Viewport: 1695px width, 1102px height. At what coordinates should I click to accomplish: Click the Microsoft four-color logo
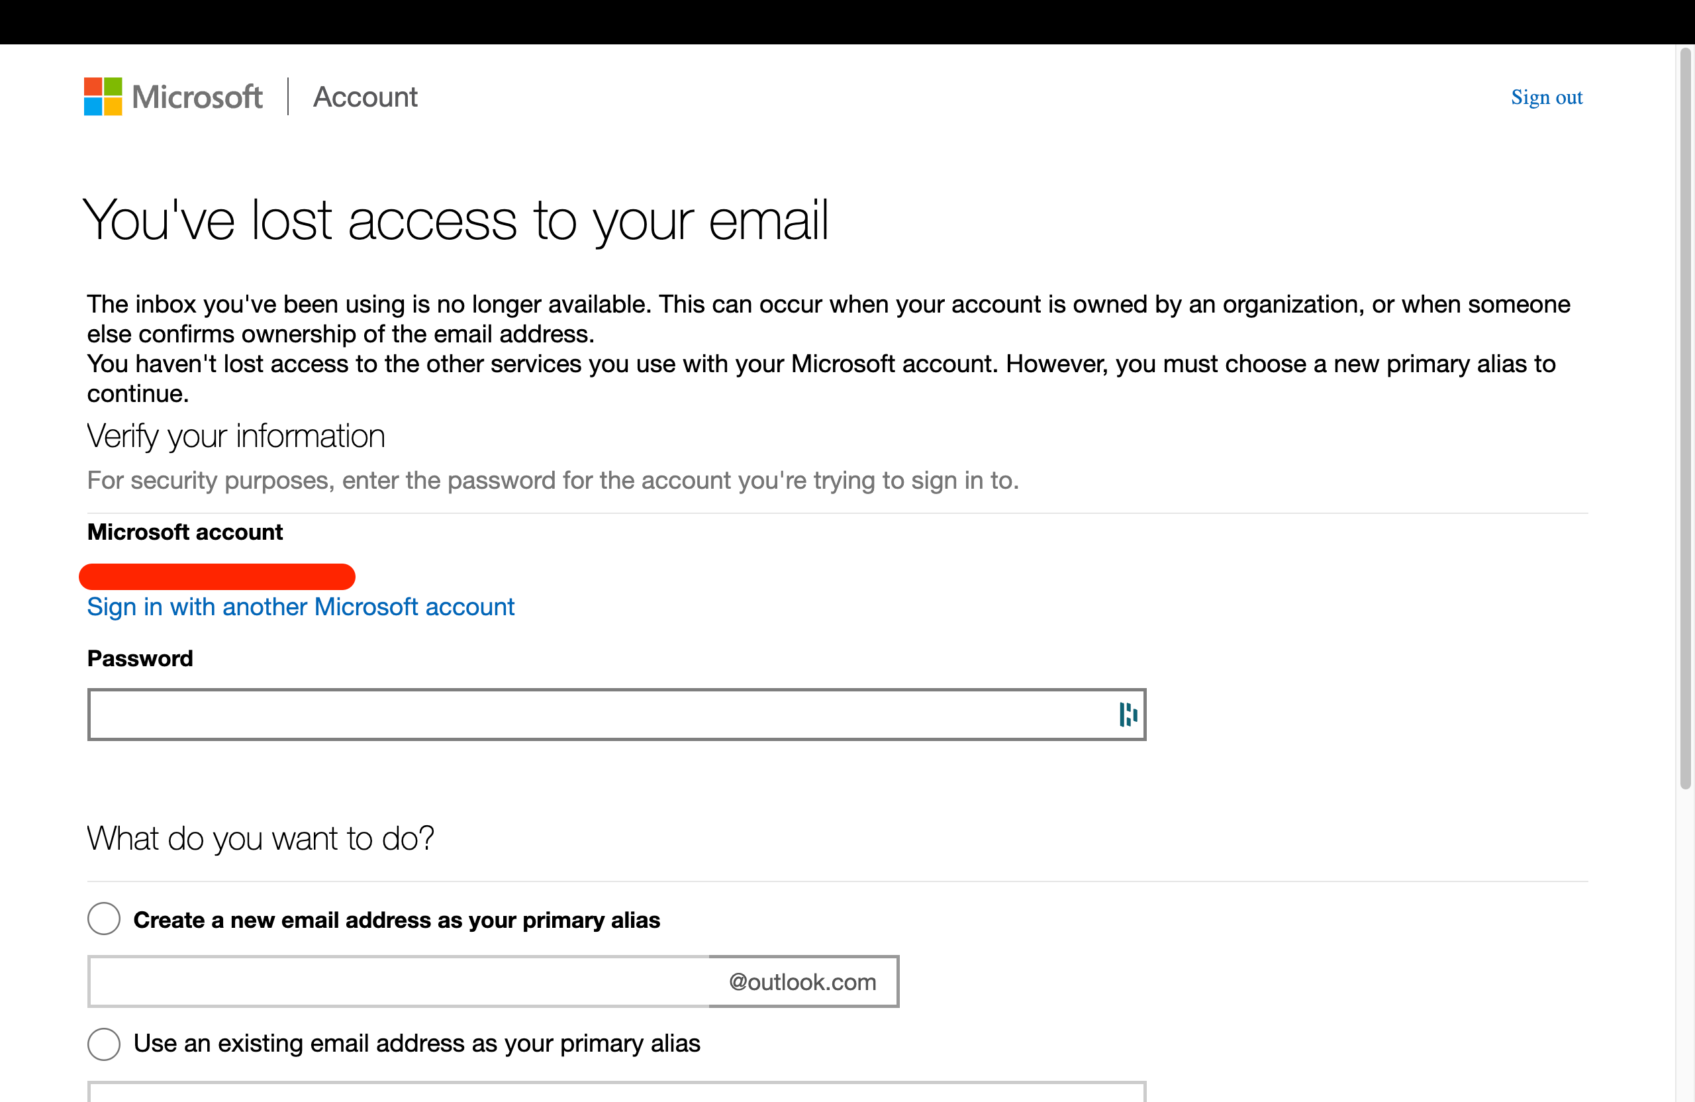coord(103,96)
